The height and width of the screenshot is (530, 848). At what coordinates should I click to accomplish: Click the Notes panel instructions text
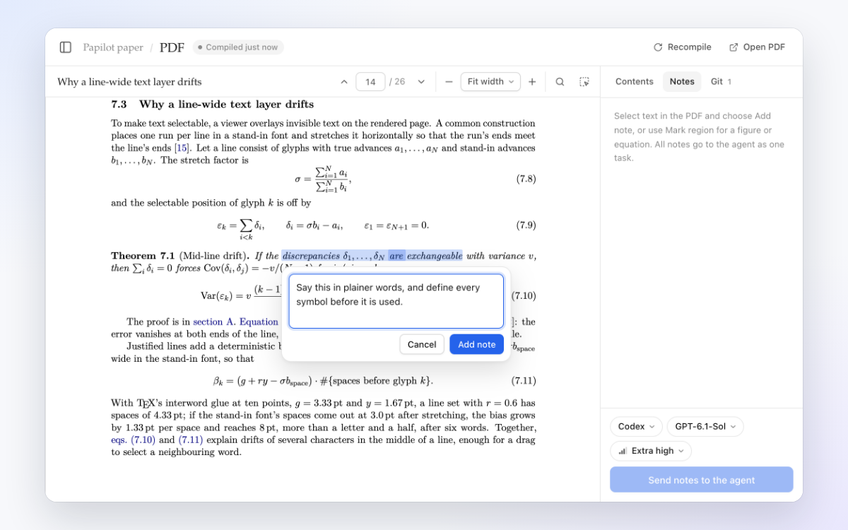(700, 137)
